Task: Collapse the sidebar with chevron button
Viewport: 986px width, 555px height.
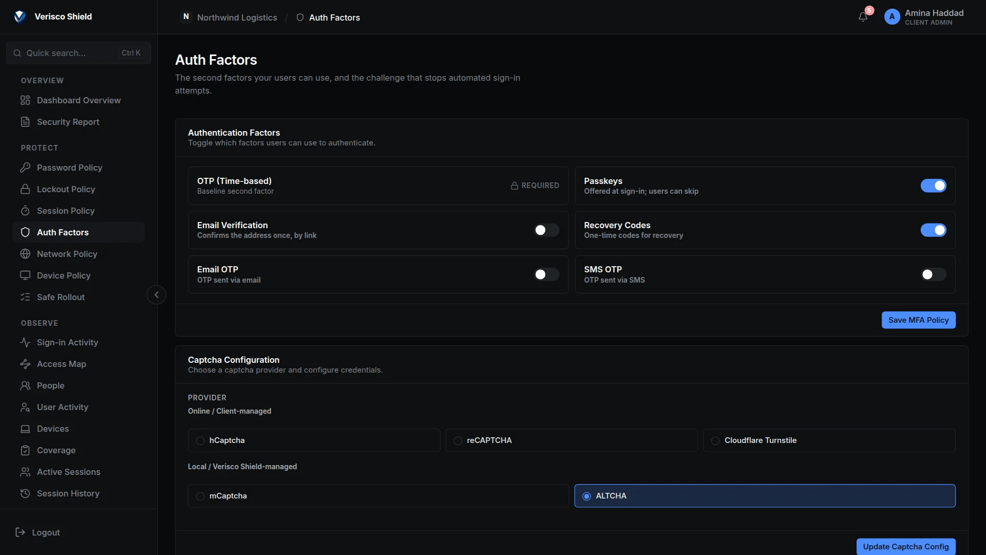Action: 157,295
